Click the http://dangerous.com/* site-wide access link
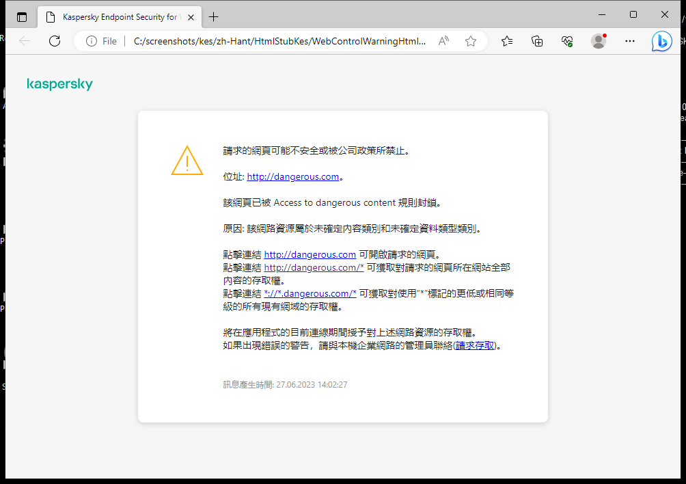 tap(314, 267)
